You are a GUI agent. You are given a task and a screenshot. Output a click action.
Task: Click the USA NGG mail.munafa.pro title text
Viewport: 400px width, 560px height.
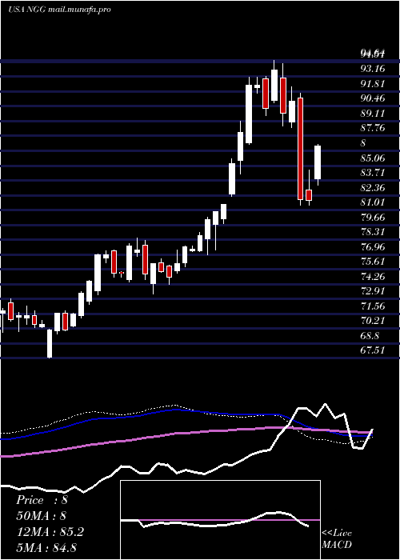[59, 10]
